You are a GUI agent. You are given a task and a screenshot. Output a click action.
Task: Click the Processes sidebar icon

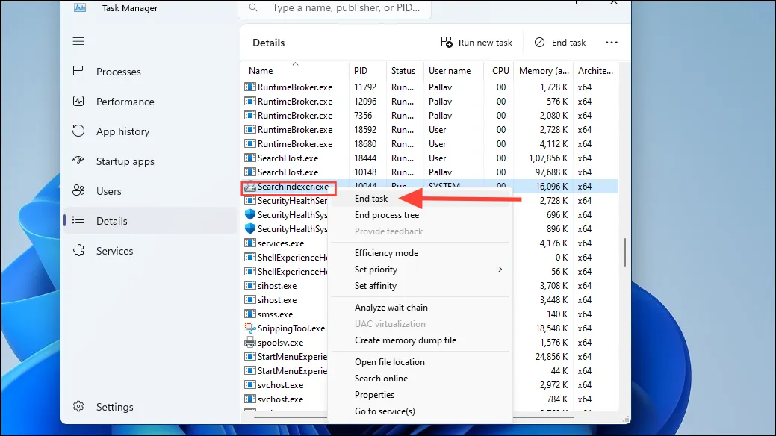78,71
